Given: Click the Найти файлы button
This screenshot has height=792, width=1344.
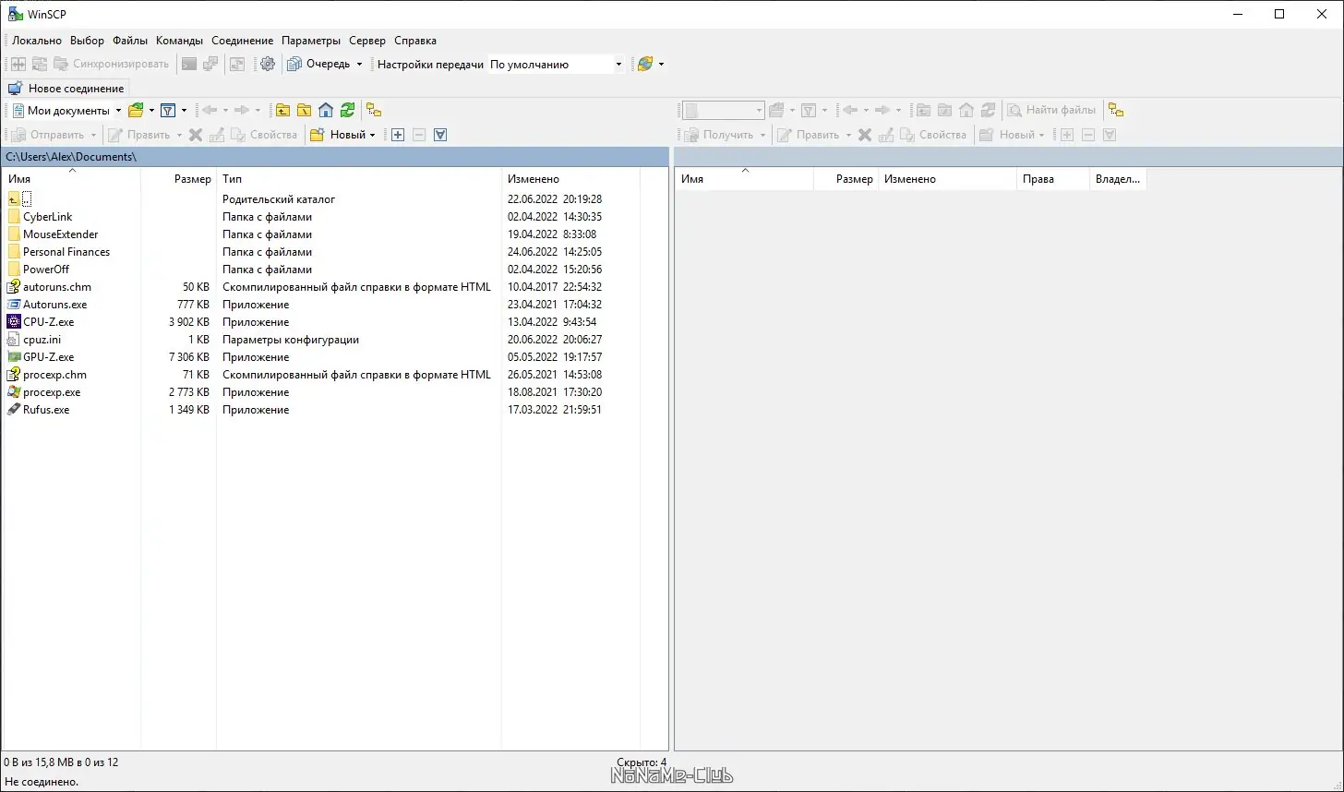Looking at the screenshot, I should click(1051, 110).
